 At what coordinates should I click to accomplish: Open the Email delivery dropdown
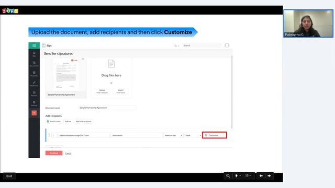[x=193, y=135]
